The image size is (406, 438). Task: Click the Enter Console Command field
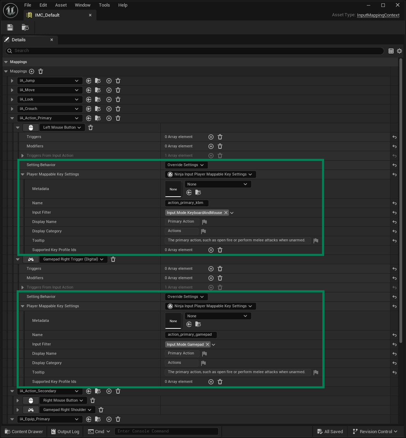(167, 431)
